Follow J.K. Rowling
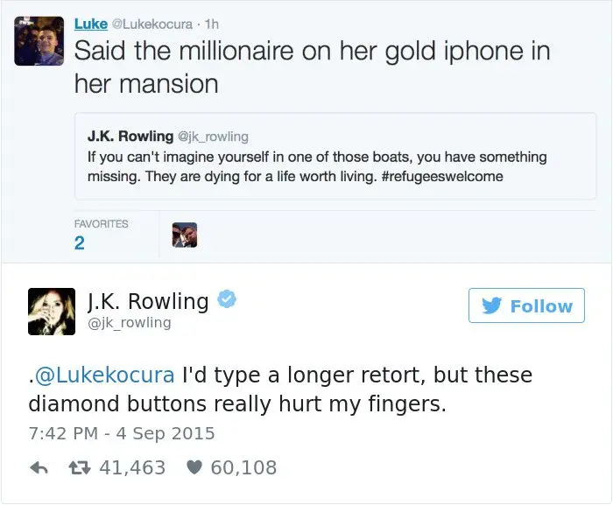The image size is (613, 505). pyautogui.click(x=526, y=306)
